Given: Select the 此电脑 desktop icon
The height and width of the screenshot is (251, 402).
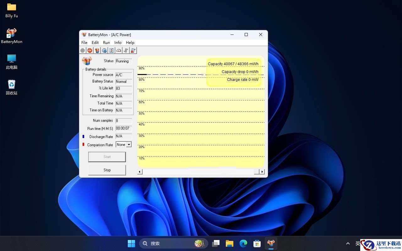Looking at the screenshot, I should (x=12, y=61).
